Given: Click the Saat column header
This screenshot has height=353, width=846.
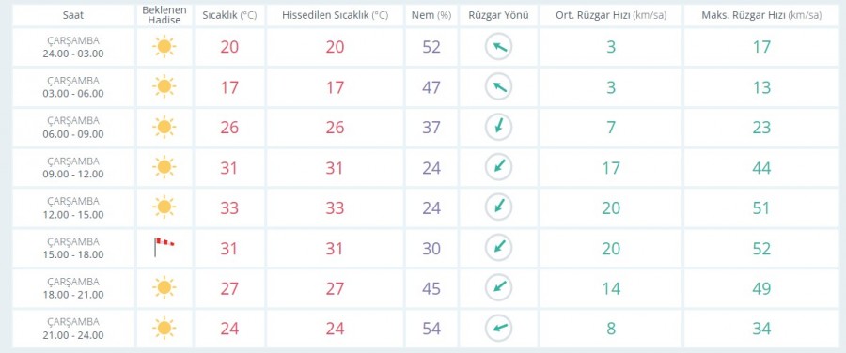Looking at the screenshot, I should [72, 16].
